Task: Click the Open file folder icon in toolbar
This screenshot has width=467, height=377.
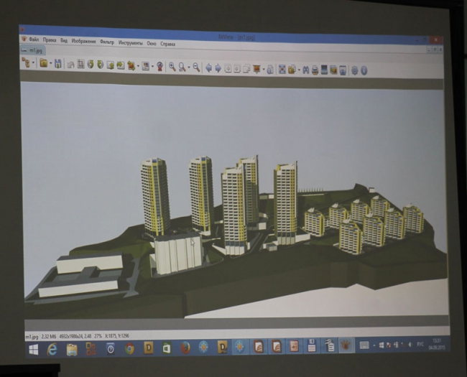Action: [44, 64]
